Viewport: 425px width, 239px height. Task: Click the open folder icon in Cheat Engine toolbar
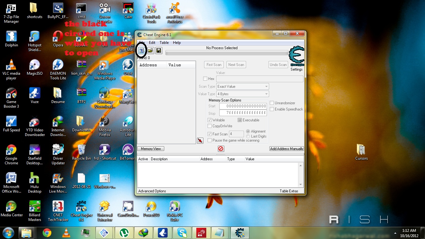coord(151,50)
